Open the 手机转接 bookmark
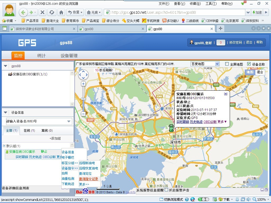Screen dimensions: 271x203 151,21
